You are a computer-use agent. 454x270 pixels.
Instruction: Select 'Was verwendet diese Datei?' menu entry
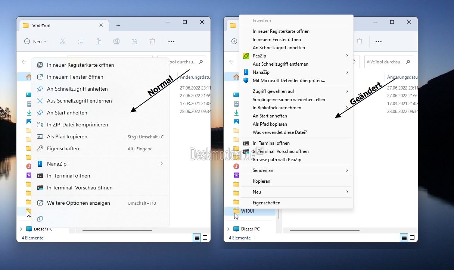click(296, 132)
